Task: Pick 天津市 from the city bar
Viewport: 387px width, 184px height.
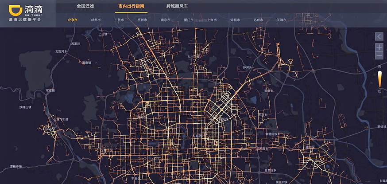Action: pos(282,20)
